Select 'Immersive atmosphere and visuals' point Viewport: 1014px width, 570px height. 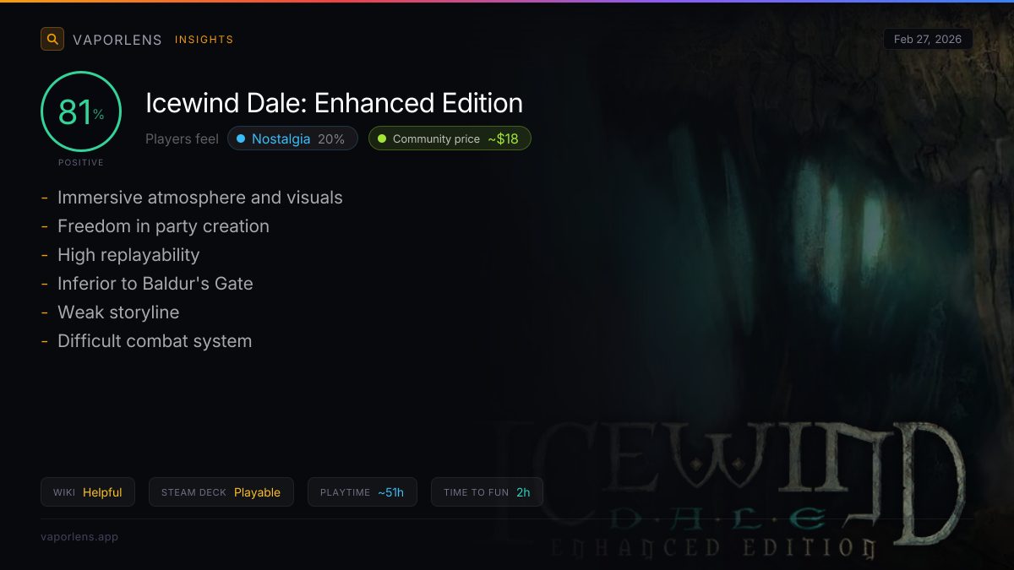200,198
